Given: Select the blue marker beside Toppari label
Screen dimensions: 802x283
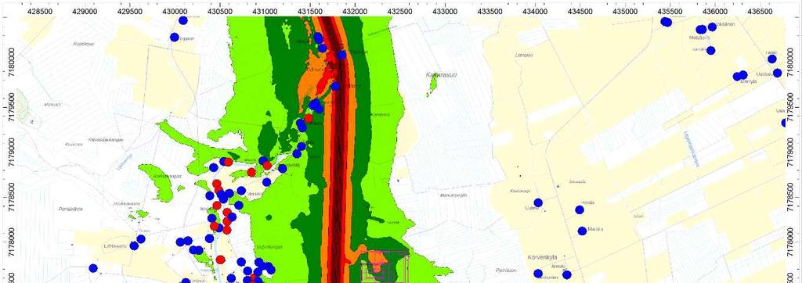Looking at the screenshot, I should [x=175, y=38].
